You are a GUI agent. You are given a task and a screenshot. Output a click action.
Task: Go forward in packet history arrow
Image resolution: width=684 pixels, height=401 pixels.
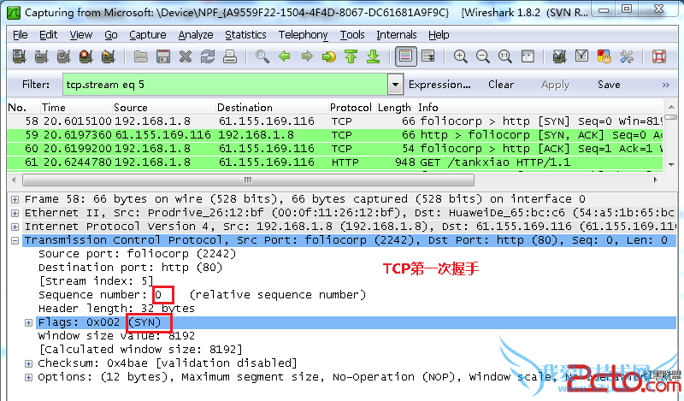click(307, 56)
